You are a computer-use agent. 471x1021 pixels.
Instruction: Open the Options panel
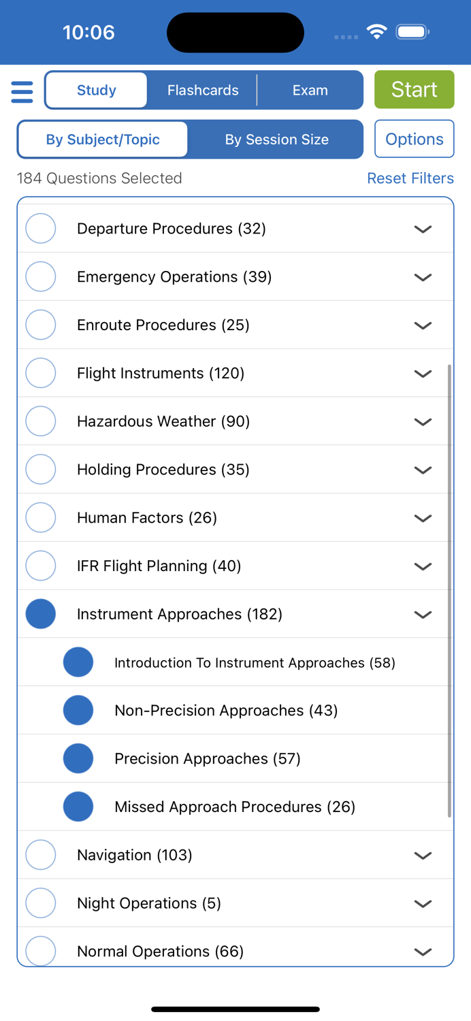pyautogui.click(x=414, y=139)
